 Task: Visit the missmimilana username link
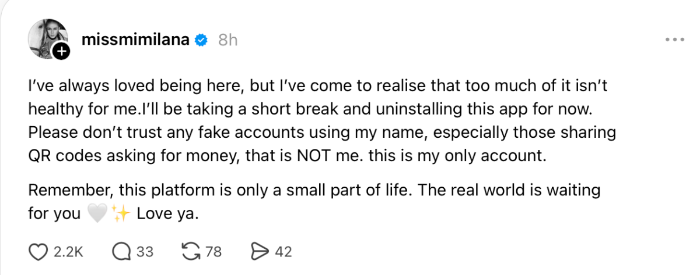pos(136,40)
